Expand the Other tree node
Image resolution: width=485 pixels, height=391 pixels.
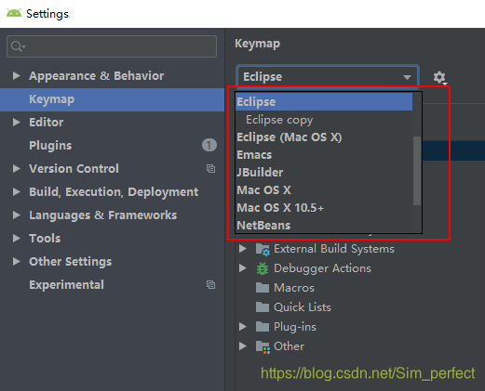click(x=243, y=346)
